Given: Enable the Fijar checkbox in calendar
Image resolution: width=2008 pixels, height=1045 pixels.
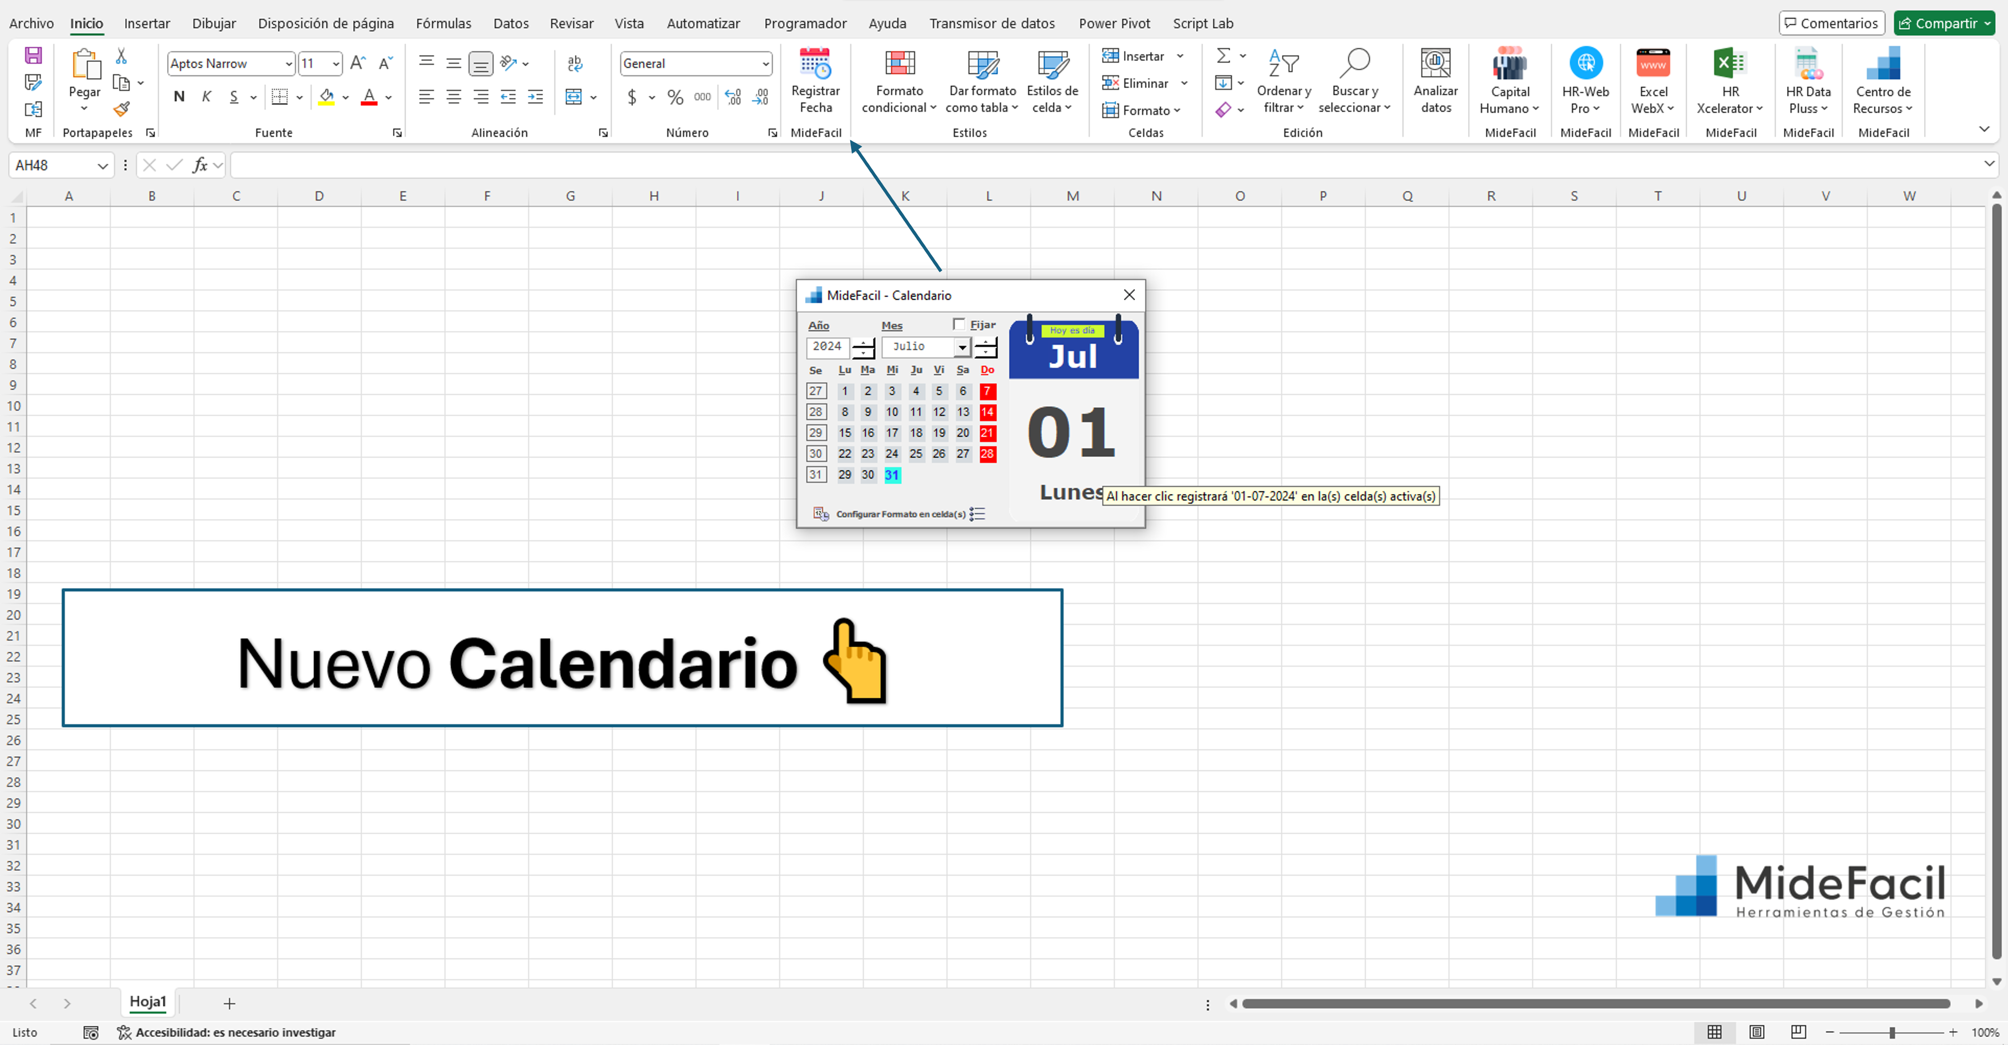Looking at the screenshot, I should coord(959,324).
